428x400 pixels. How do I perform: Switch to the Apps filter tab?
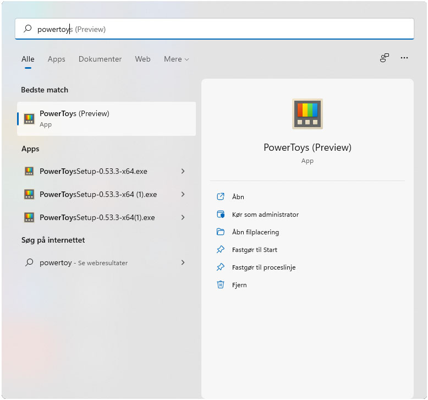tap(57, 59)
